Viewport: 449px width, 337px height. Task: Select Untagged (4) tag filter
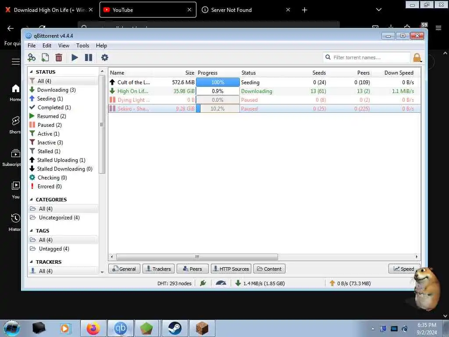(x=54, y=249)
